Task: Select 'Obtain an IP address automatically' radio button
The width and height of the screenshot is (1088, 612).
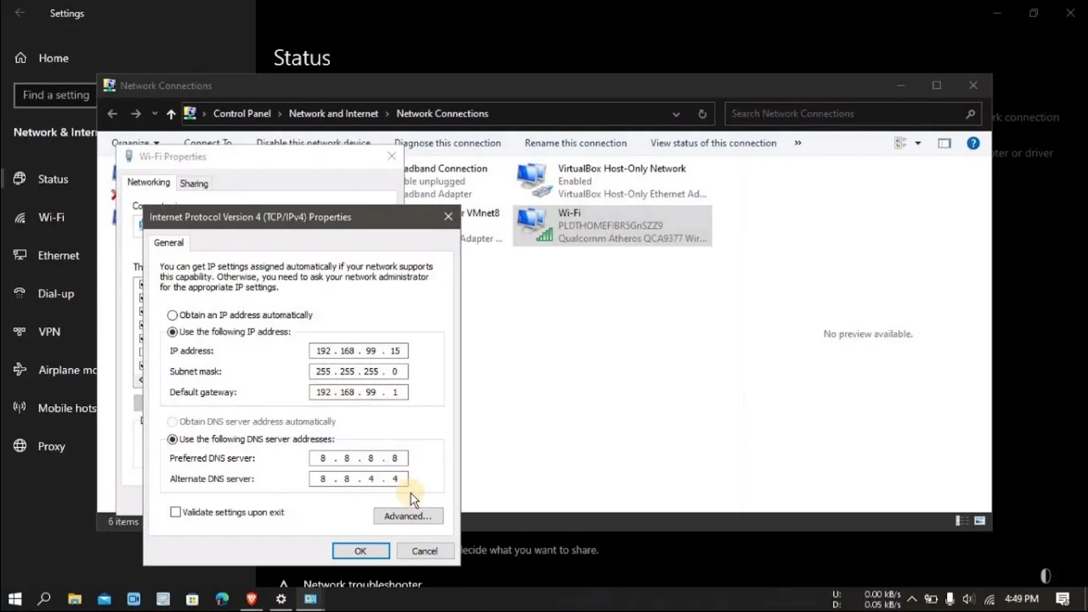Action: pyautogui.click(x=173, y=315)
